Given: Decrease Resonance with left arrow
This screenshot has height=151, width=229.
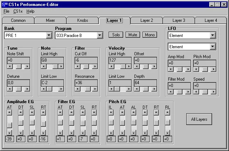Looking at the screenshot, I should click(78, 89).
